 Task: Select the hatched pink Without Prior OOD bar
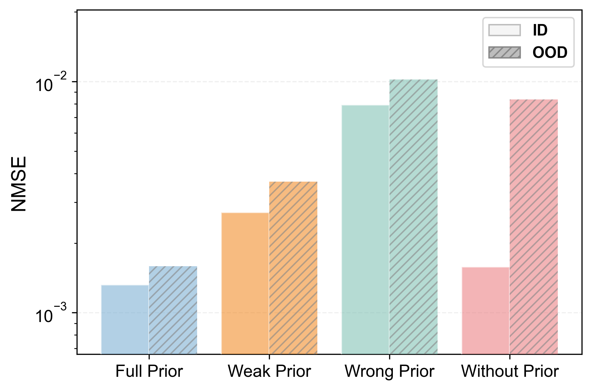(x=534, y=227)
